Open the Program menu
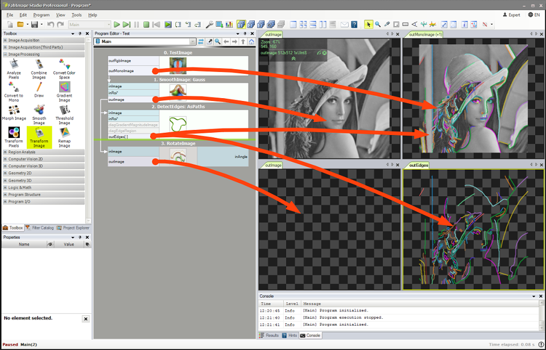 [42, 15]
